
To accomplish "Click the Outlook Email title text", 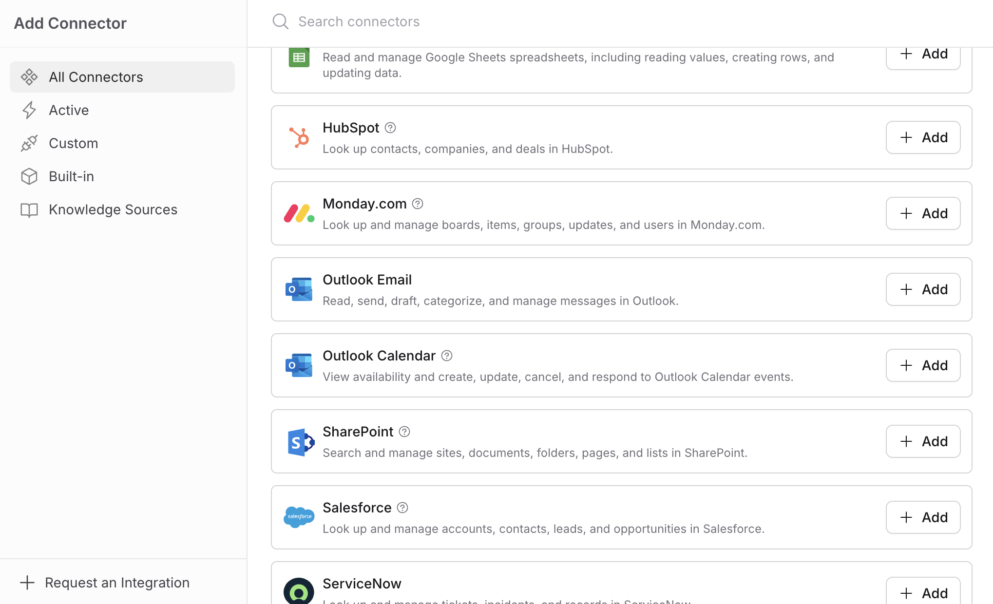I will pos(367,280).
